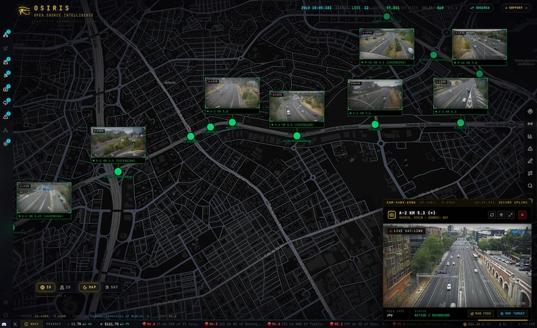Select the right toolbar triangle alert icon
537x328 pixels.
pos(530,148)
